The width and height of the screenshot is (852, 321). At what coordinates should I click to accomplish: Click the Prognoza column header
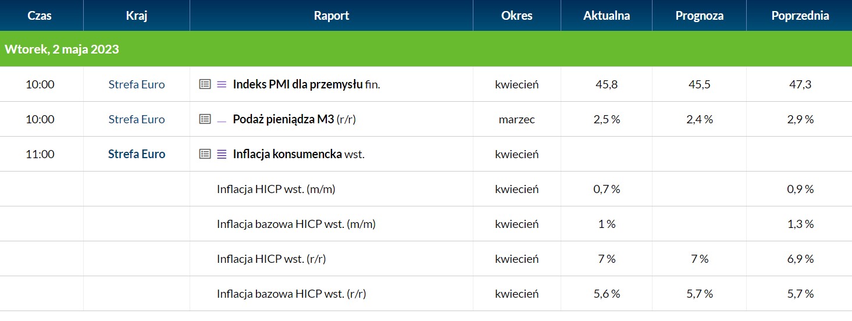click(700, 16)
